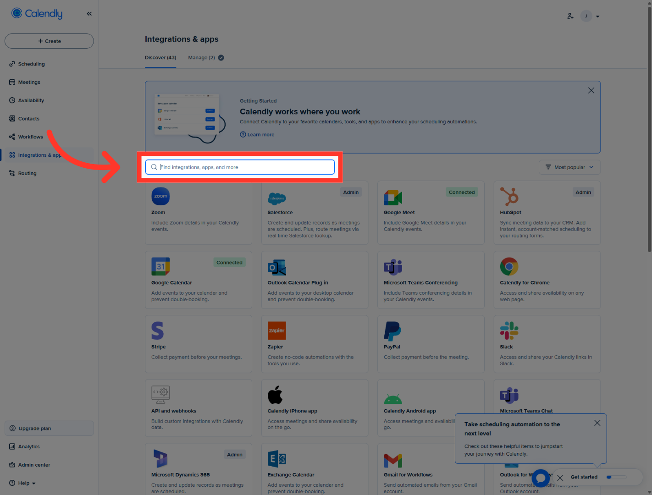Click the Zoom app icon
652x495 pixels.
click(x=160, y=196)
